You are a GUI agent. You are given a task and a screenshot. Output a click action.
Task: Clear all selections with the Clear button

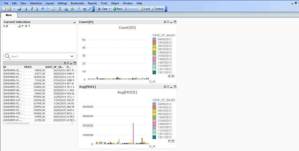click(x=103, y=9)
